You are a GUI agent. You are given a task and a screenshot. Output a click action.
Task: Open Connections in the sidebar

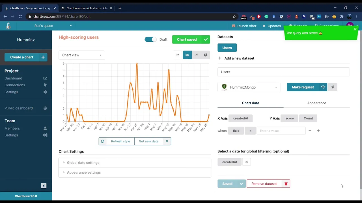[x=15, y=85]
